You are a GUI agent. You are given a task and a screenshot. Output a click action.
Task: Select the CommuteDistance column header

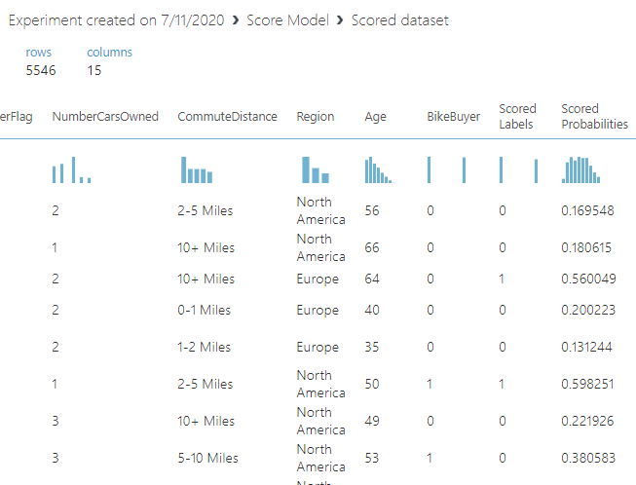(227, 117)
